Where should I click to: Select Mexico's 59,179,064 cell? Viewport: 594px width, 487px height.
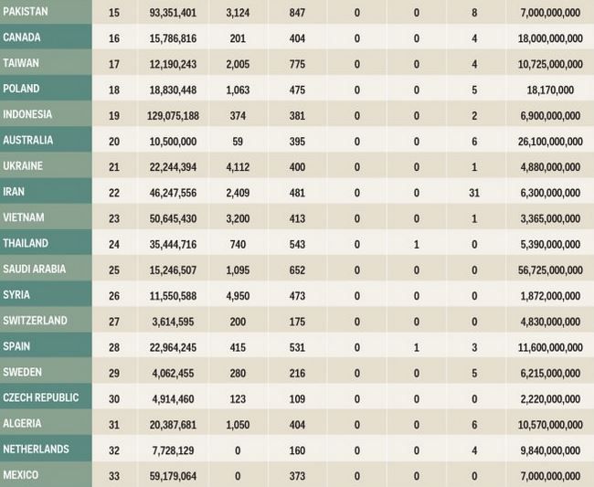pos(173,476)
